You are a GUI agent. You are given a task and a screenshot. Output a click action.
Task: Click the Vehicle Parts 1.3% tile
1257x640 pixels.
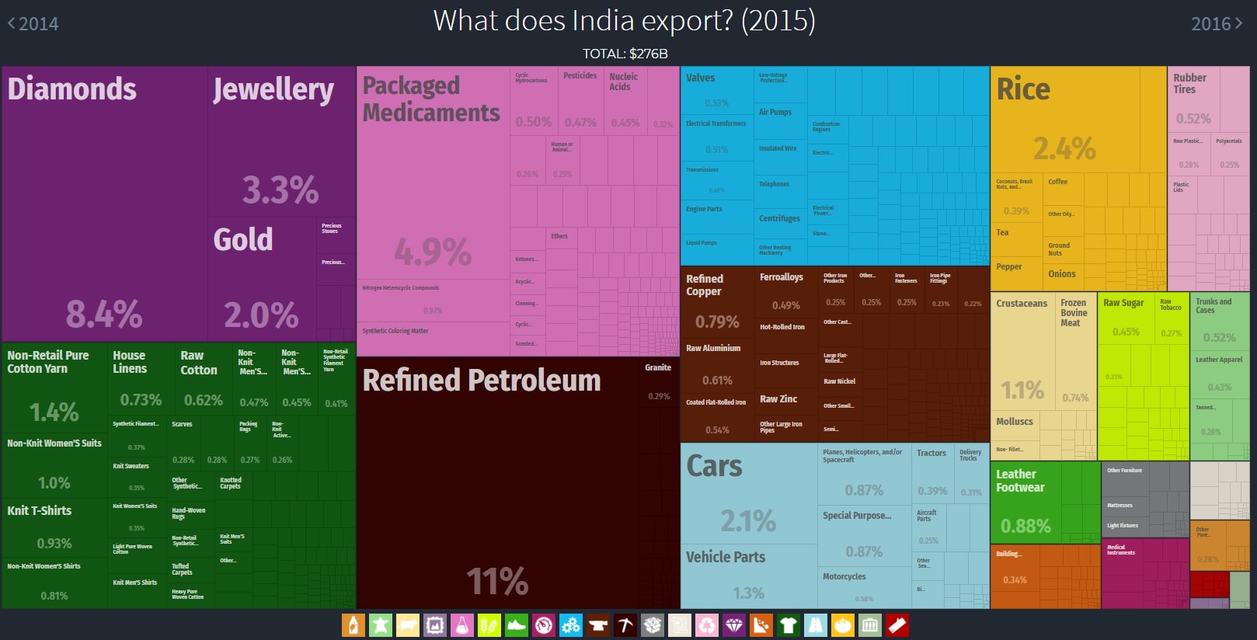(x=749, y=576)
